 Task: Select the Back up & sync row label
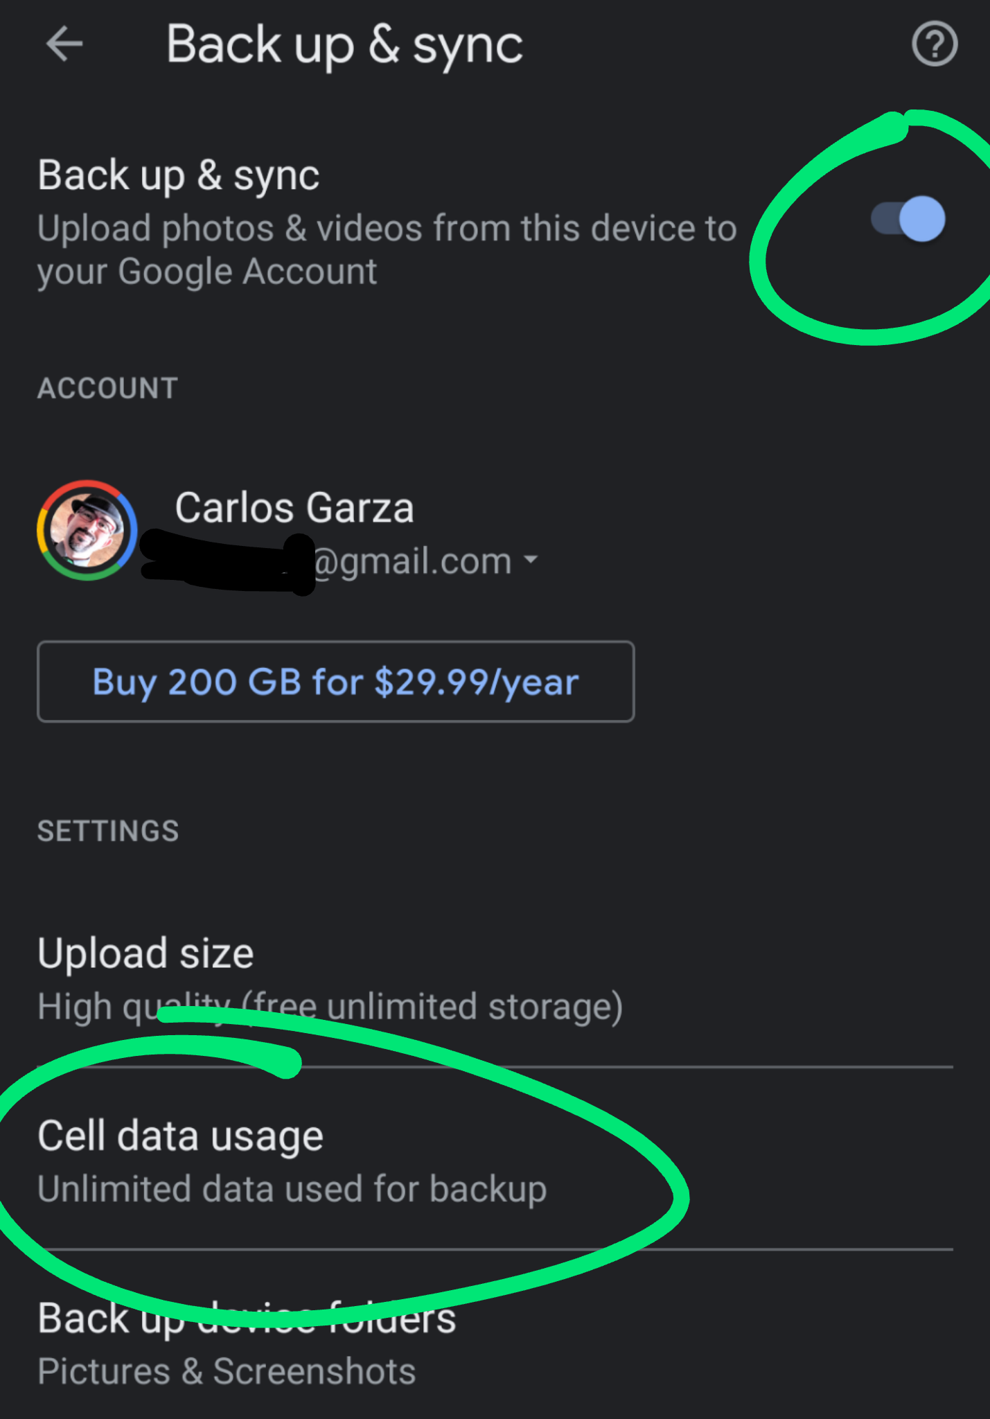[179, 175]
